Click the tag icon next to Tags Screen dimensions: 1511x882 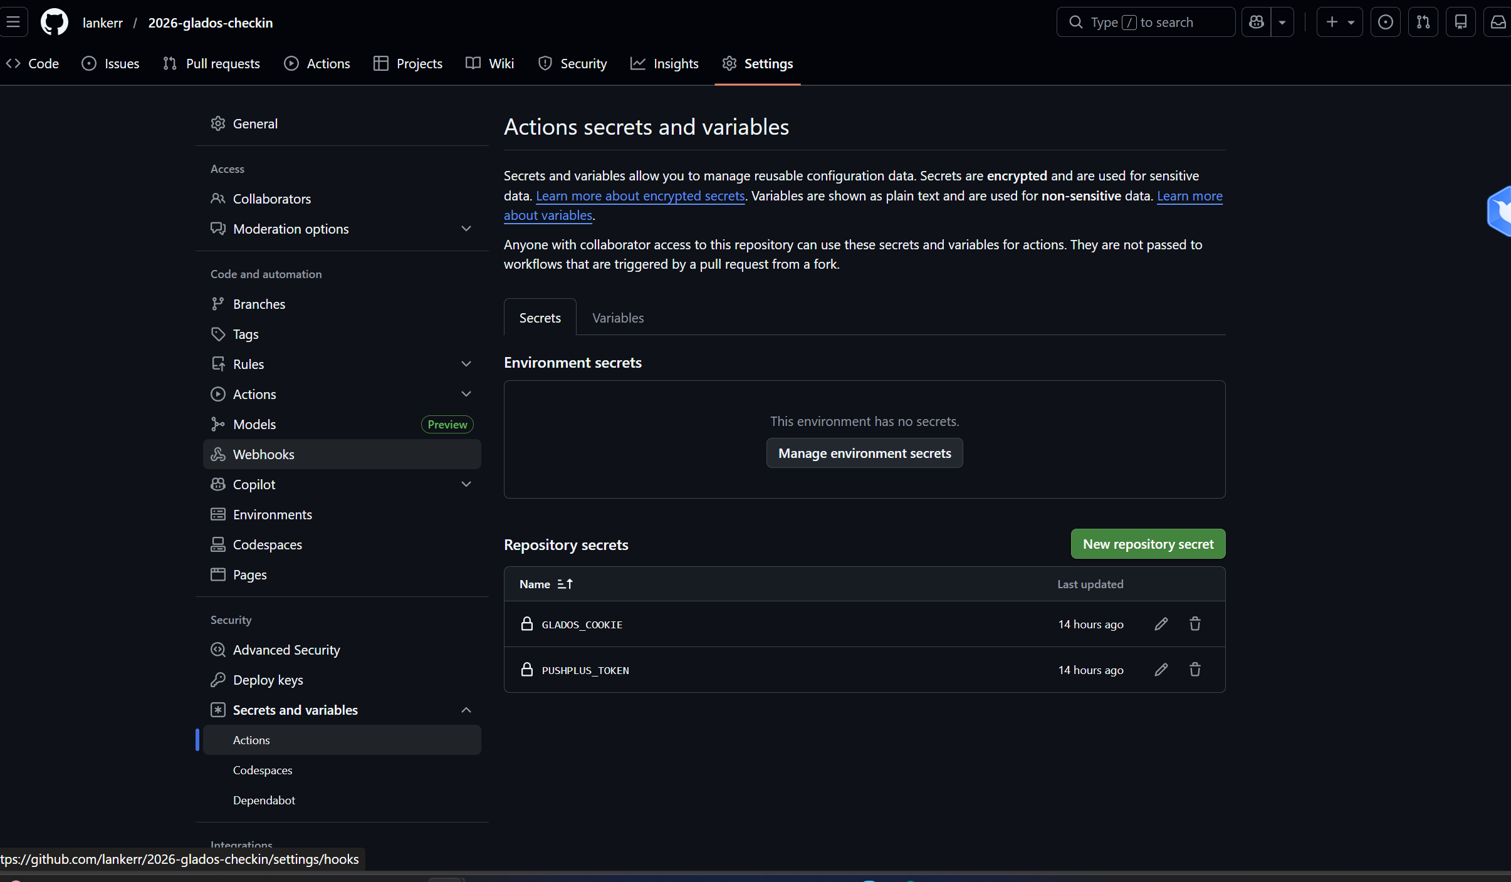pos(218,334)
